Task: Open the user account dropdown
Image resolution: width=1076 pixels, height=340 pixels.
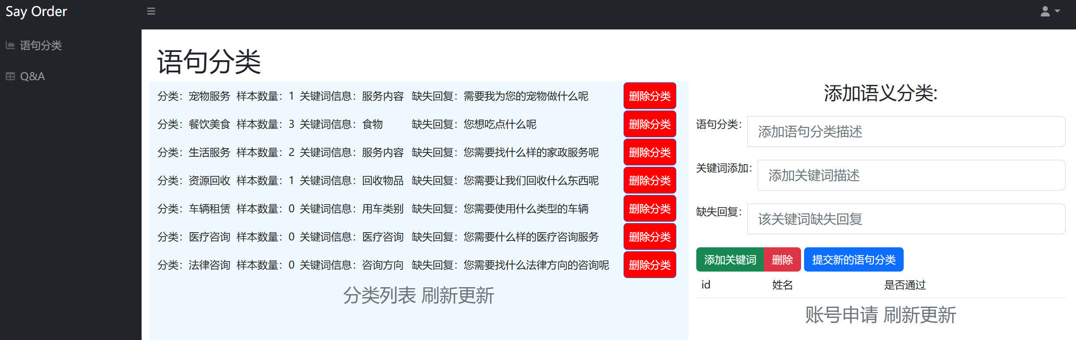Action: (x=1050, y=11)
